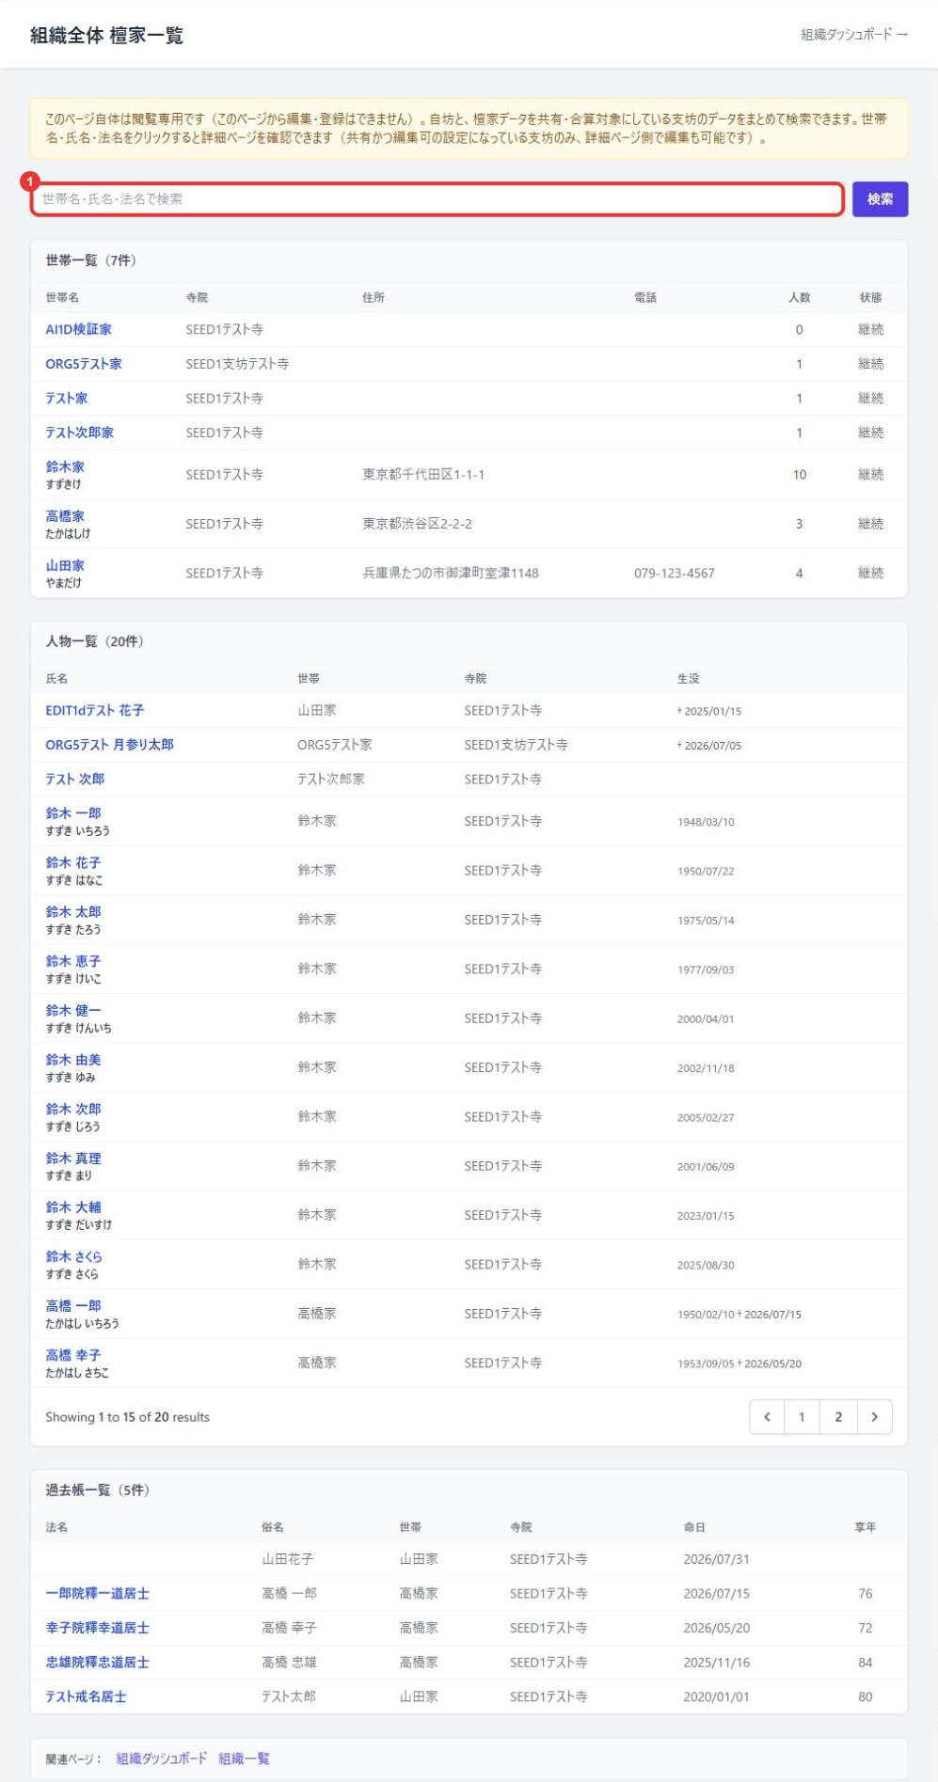
Task: Focus the 世帯名・氏名・法名 search field
Action: (437, 199)
